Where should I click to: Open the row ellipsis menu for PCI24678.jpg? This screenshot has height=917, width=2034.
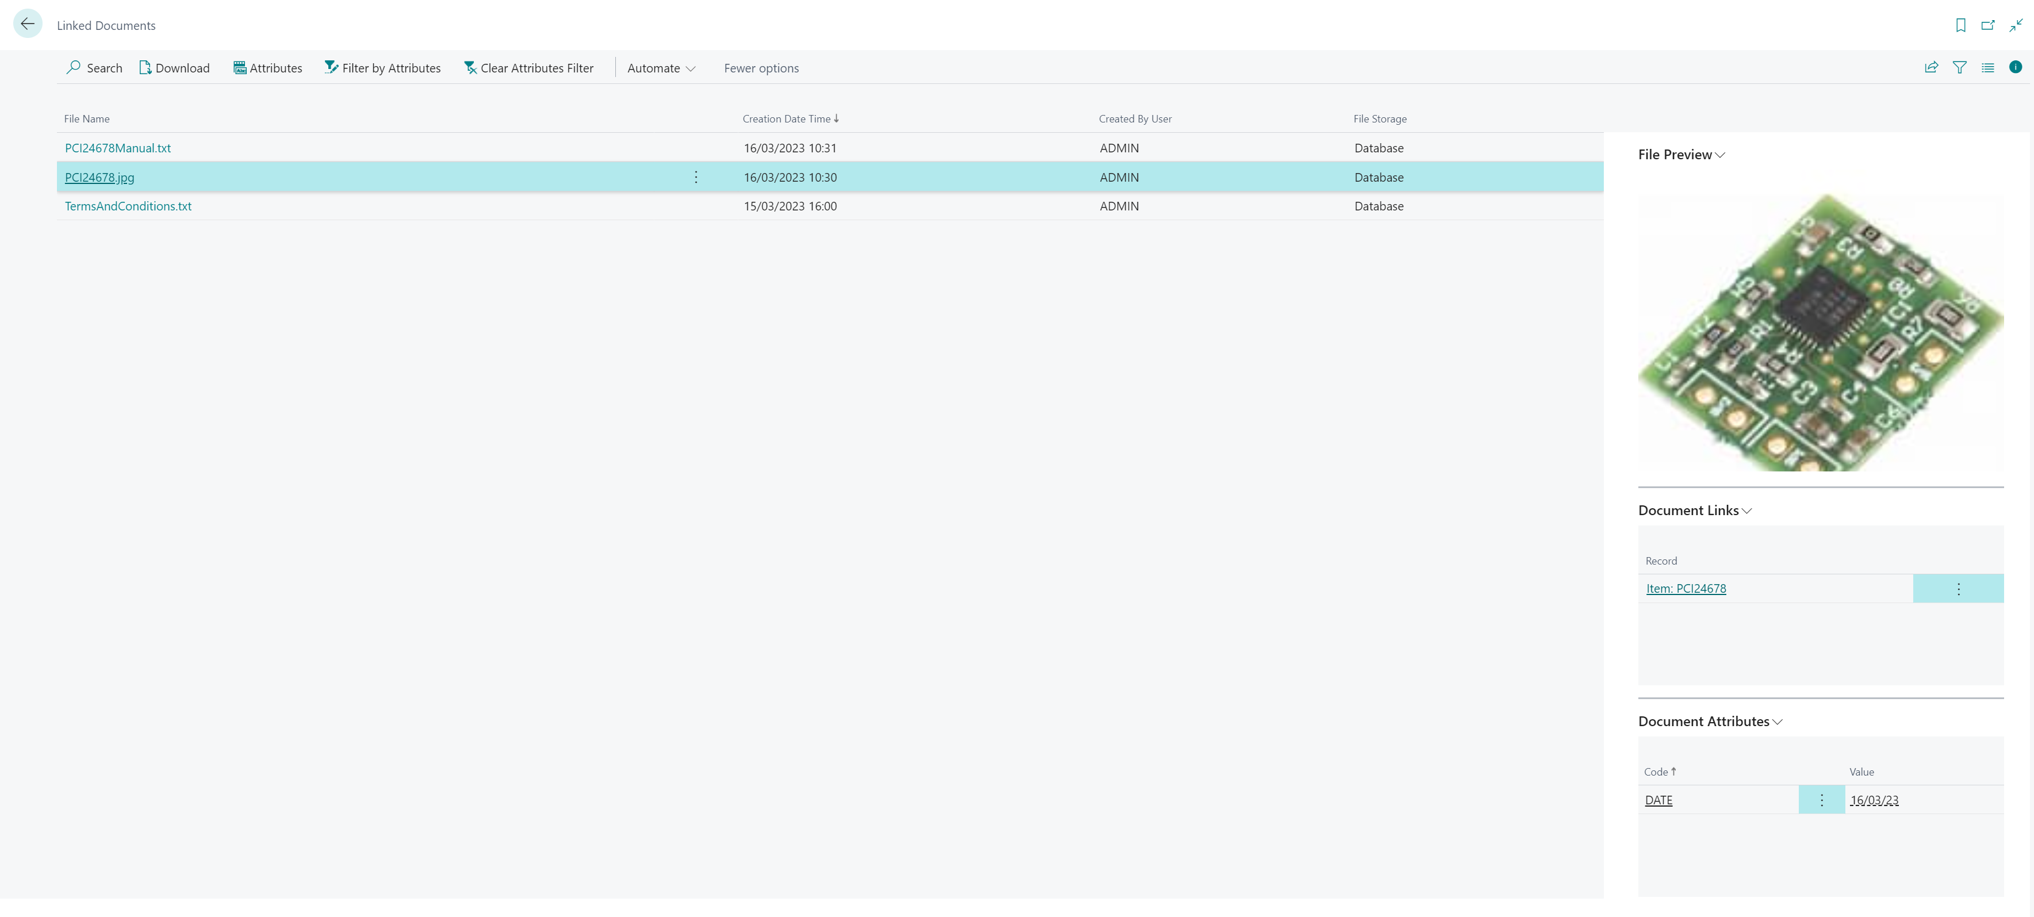coord(696,177)
